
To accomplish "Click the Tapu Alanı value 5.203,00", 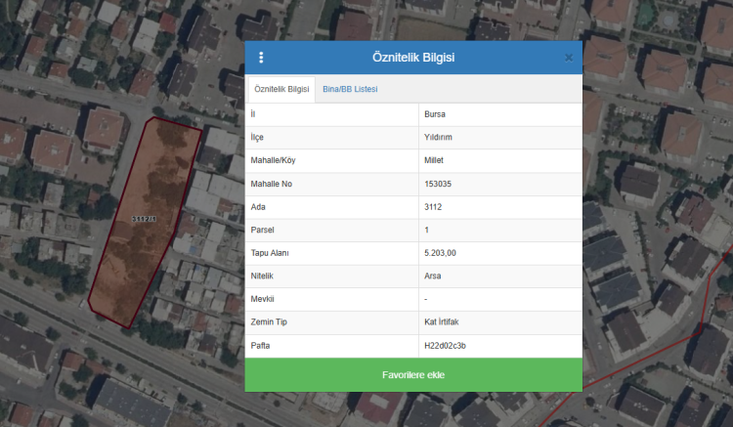I will [x=440, y=253].
